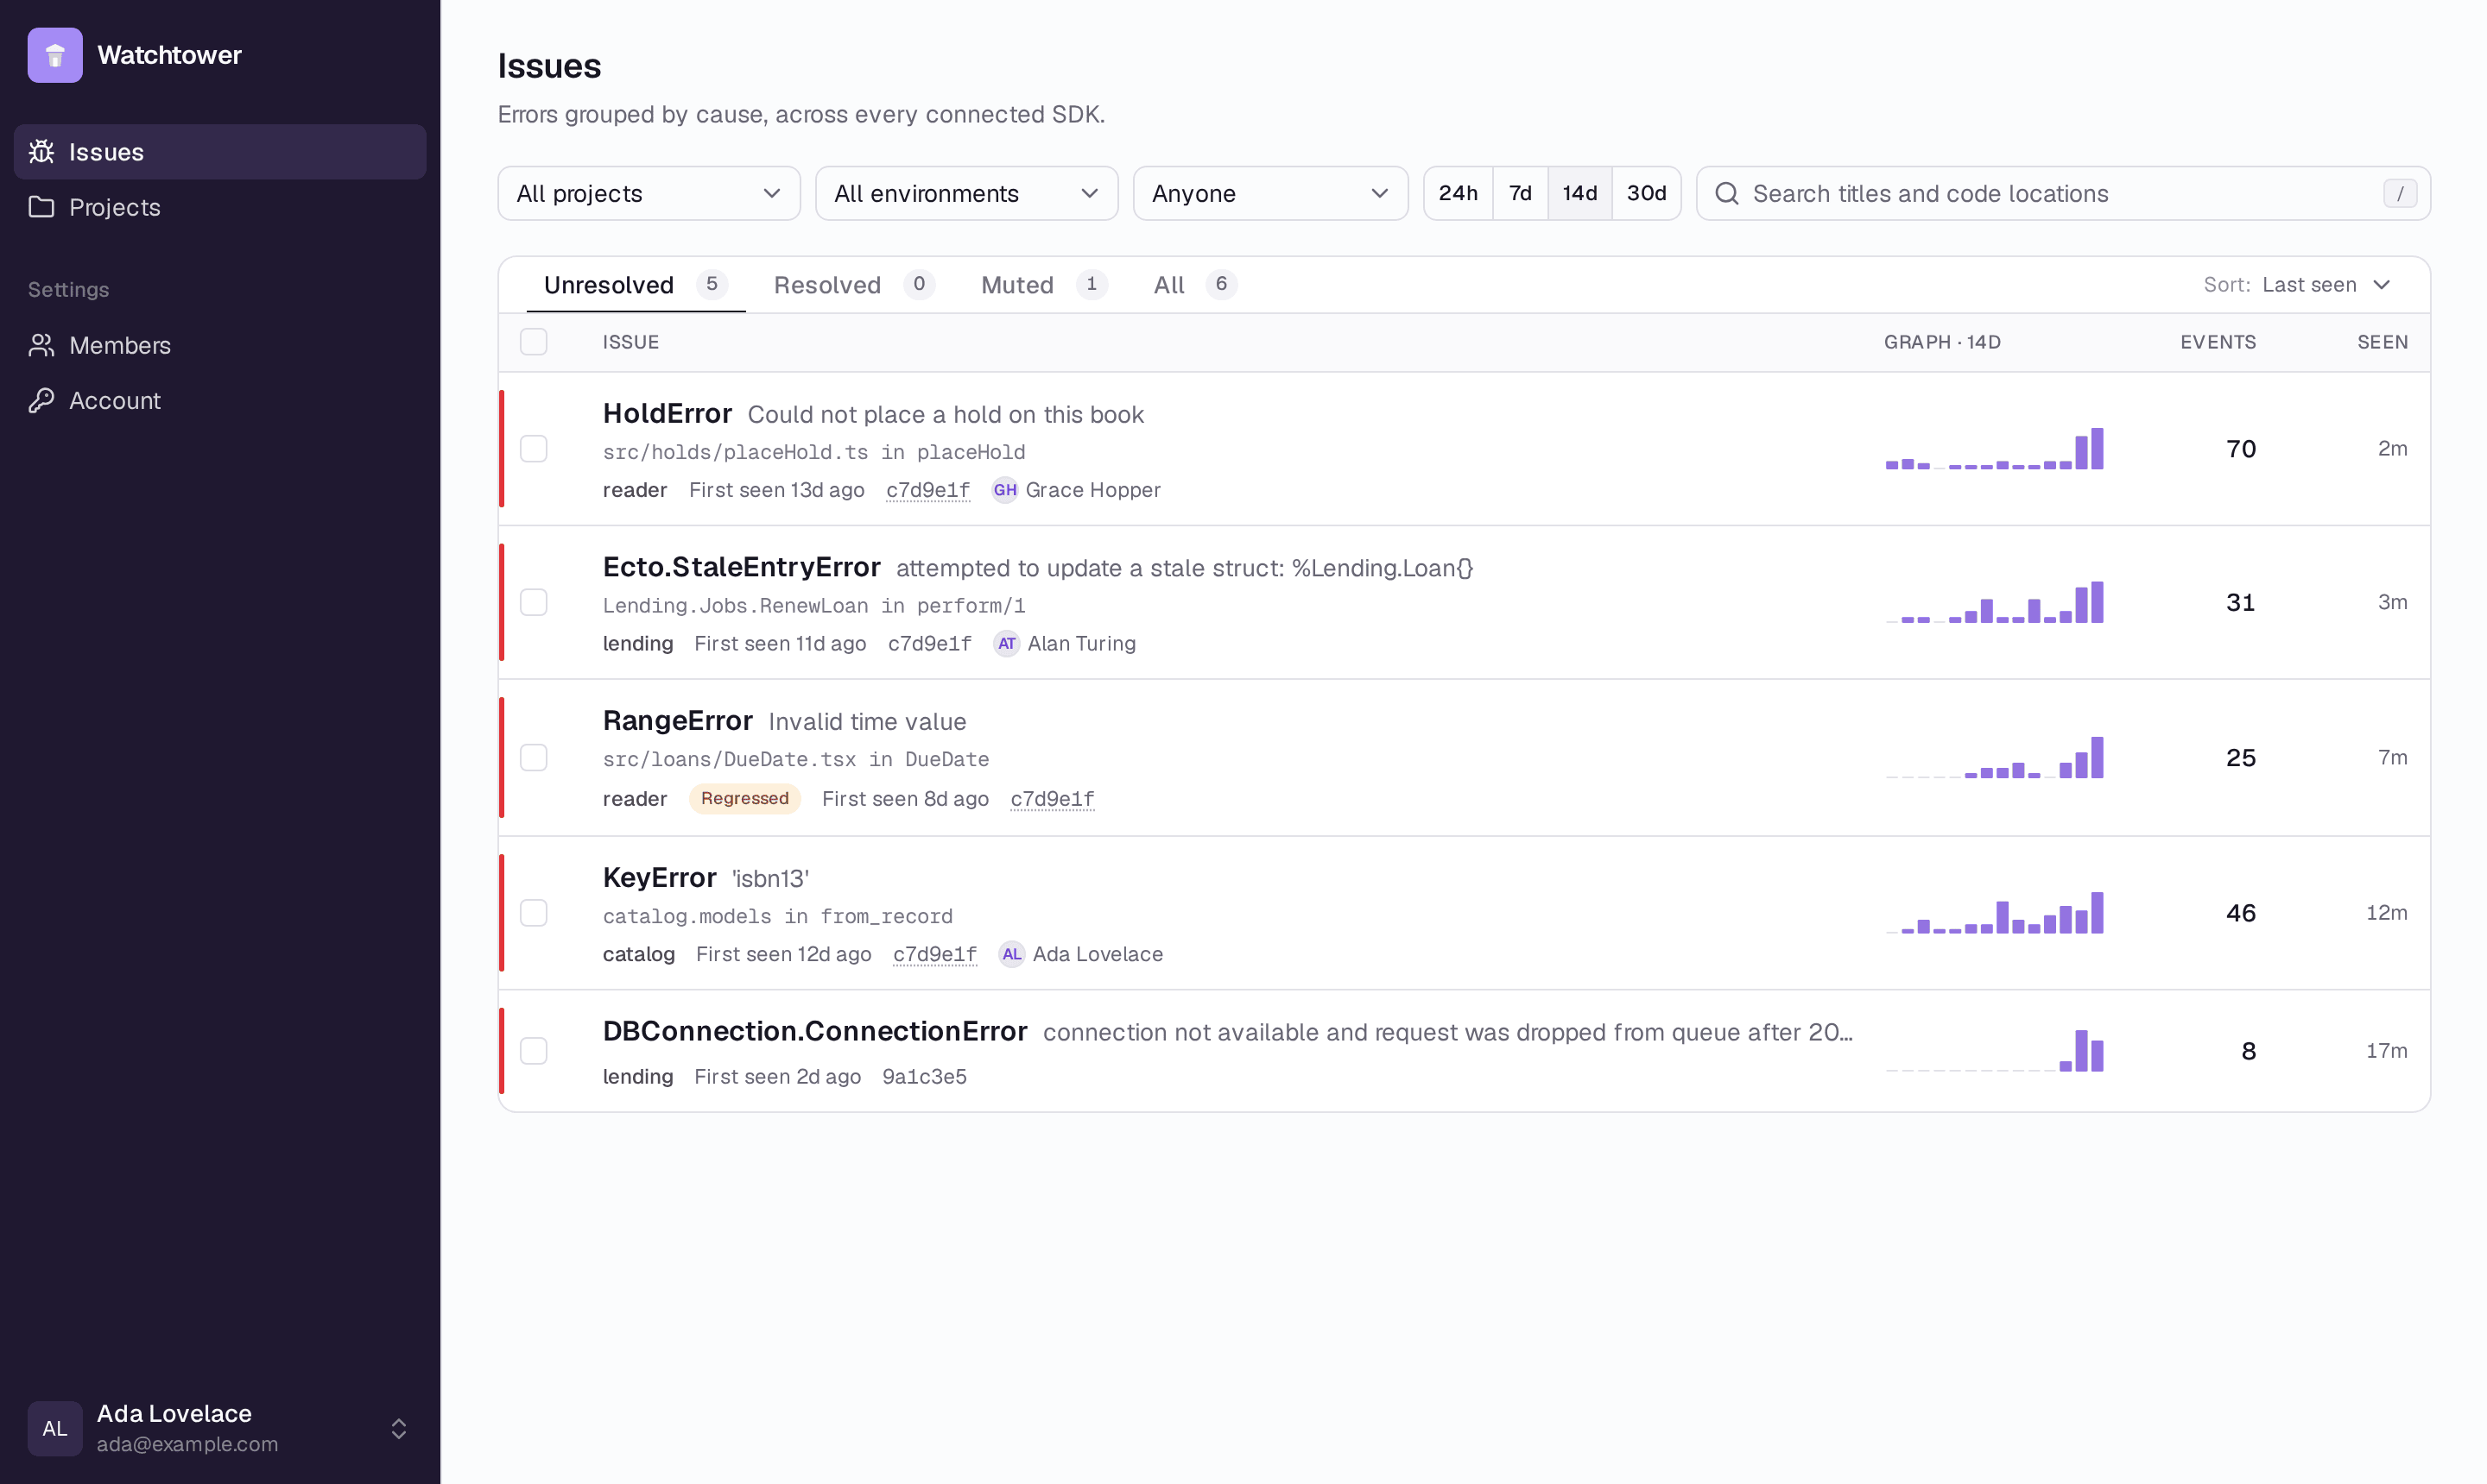
Task: Switch to the All tab
Action: click(x=1195, y=285)
